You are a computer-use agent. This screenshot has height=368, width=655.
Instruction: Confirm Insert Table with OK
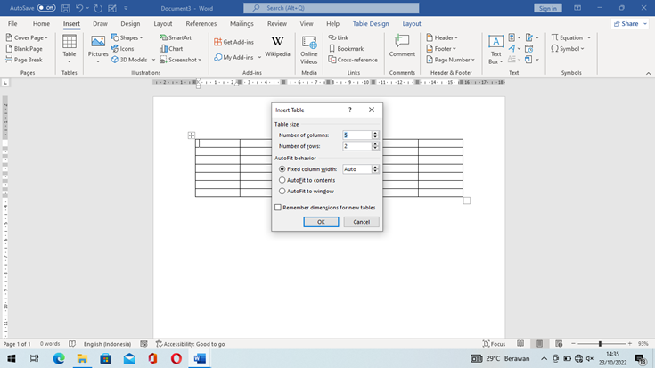click(x=321, y=222)
